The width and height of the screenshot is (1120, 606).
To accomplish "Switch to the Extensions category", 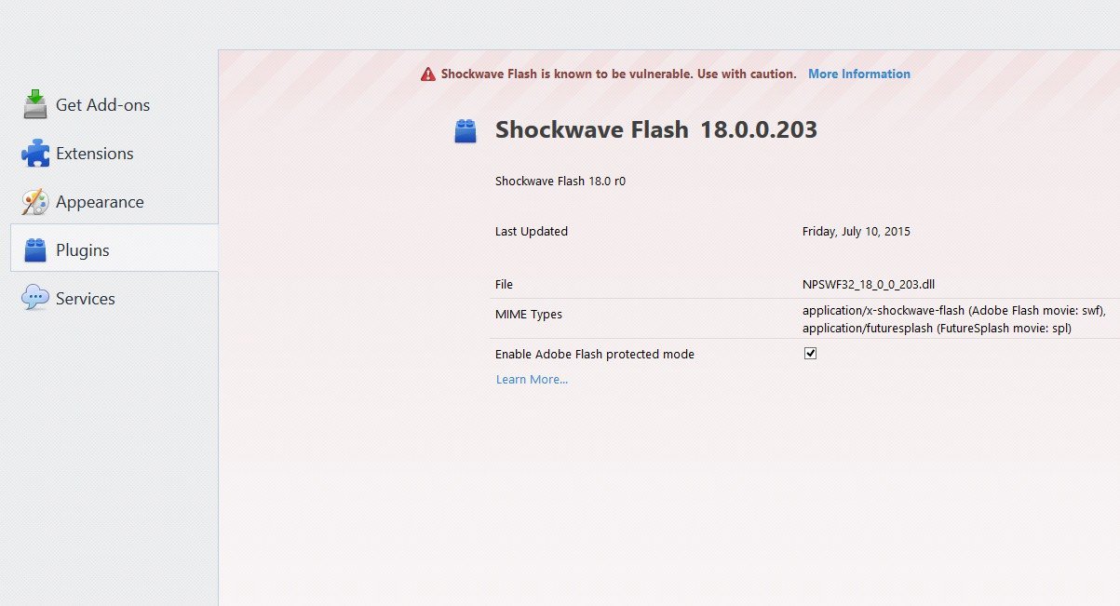I will (94, 154).
